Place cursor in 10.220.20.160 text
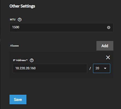The height and width of the screenshot is (109, 121). 25,68
